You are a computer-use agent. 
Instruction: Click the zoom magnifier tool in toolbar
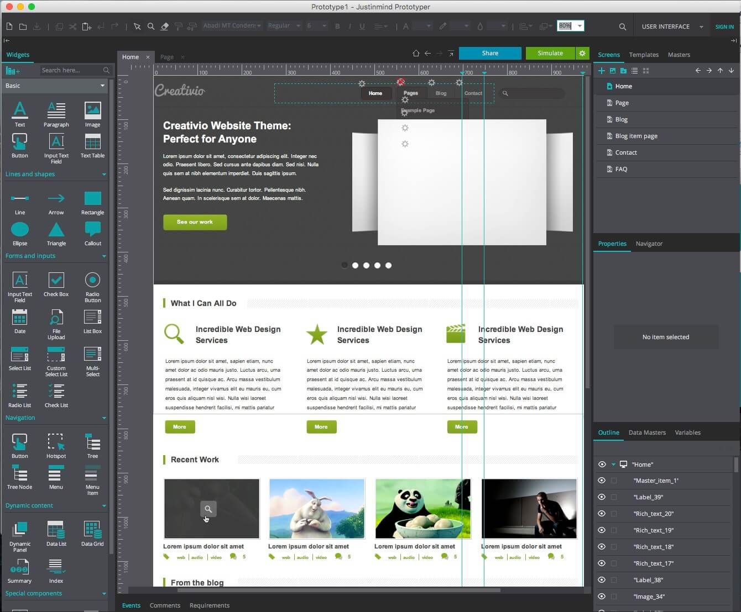[x=150, y=27]
